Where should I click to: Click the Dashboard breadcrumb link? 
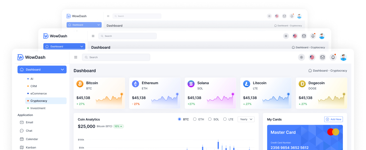(x=320, y=71)
